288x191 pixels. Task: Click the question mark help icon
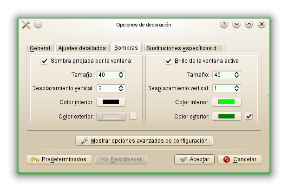coord(224,24)
